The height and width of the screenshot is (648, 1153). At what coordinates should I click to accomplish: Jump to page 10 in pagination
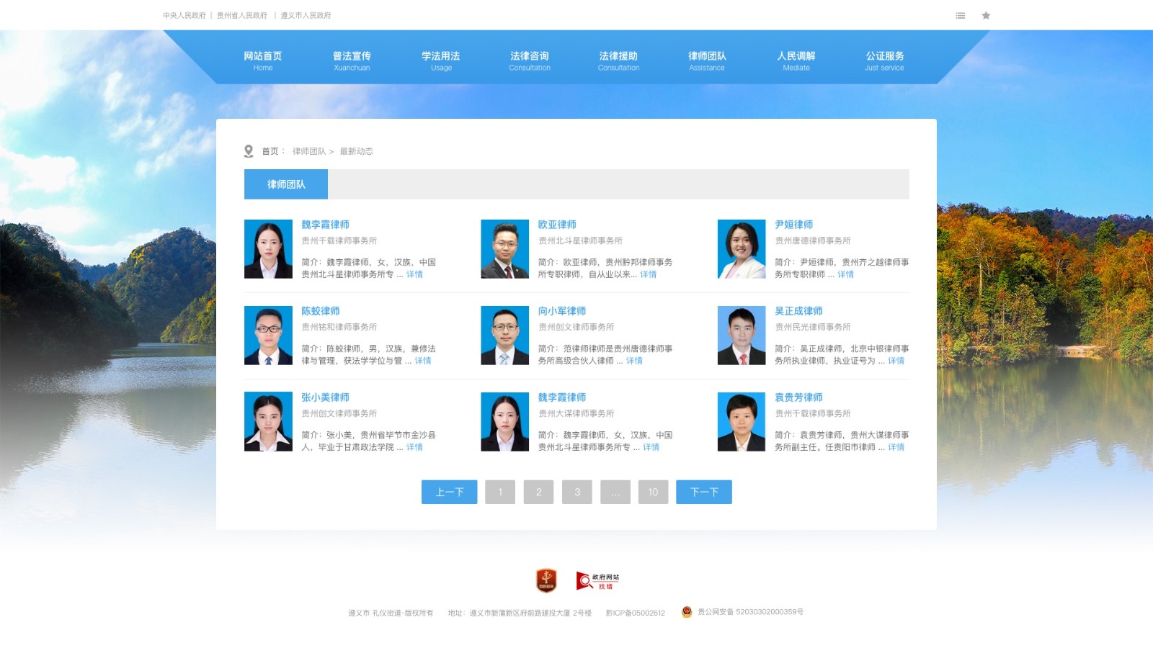pos(653,492)
